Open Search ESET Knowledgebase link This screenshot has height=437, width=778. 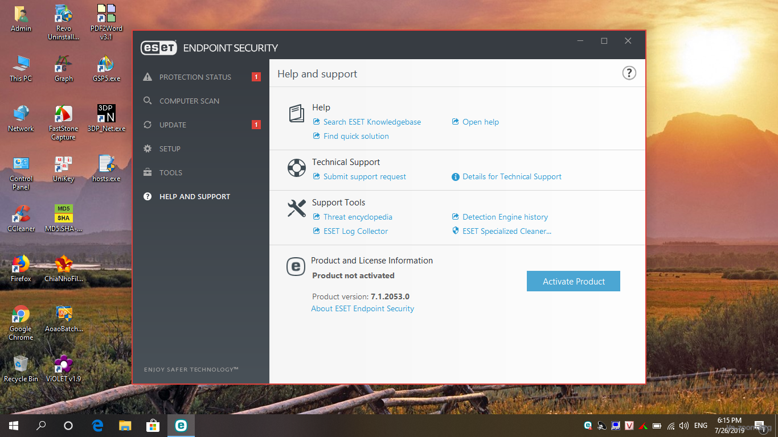point(372,122)
